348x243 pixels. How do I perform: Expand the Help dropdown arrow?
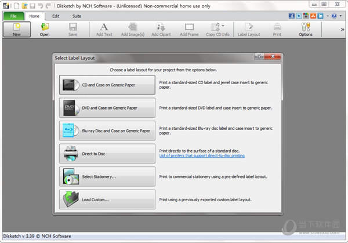click(340, 16)
